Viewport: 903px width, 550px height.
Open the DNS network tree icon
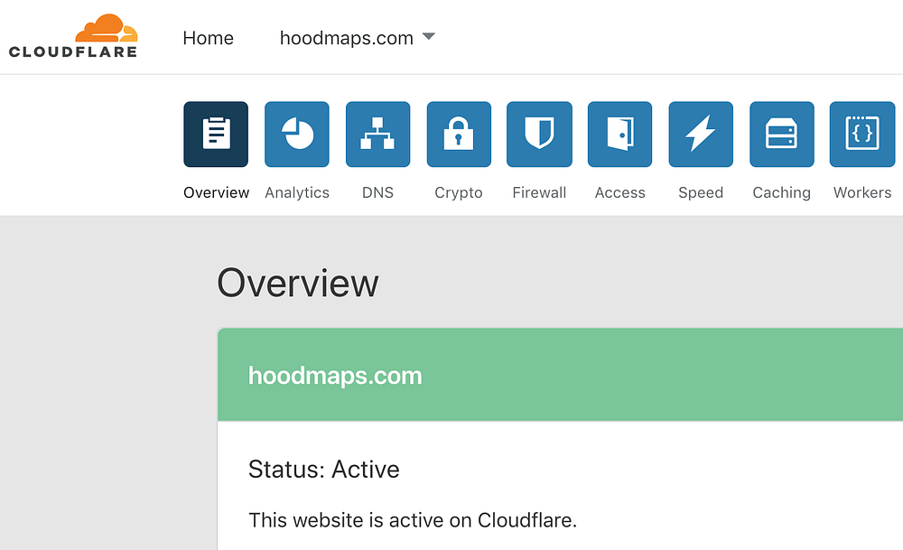tap(377, 135)
